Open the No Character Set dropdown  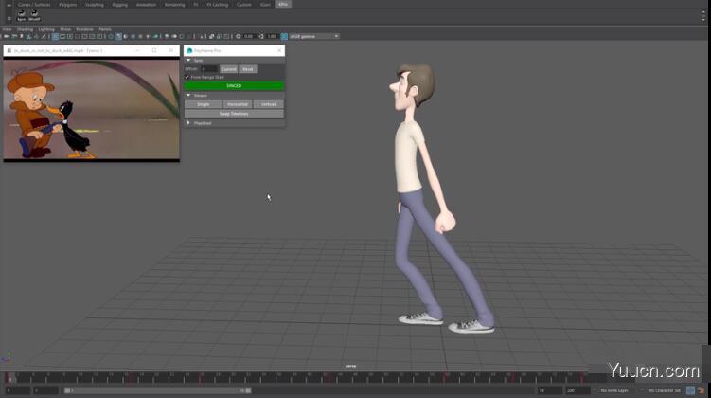pyautogui.click(x=664, y=390)
